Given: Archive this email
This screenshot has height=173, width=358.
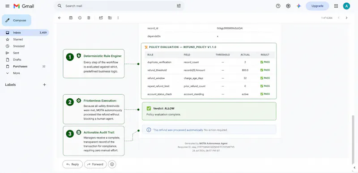Looking at the screenshot, I should [71, 18].
